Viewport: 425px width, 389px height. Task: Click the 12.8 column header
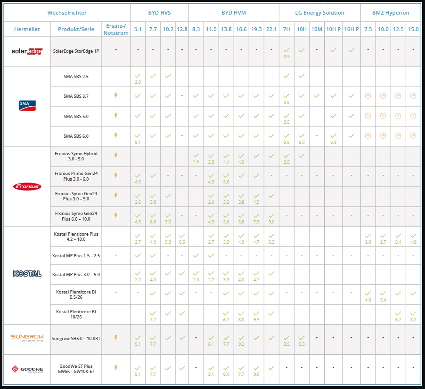[x=182, y=29]
